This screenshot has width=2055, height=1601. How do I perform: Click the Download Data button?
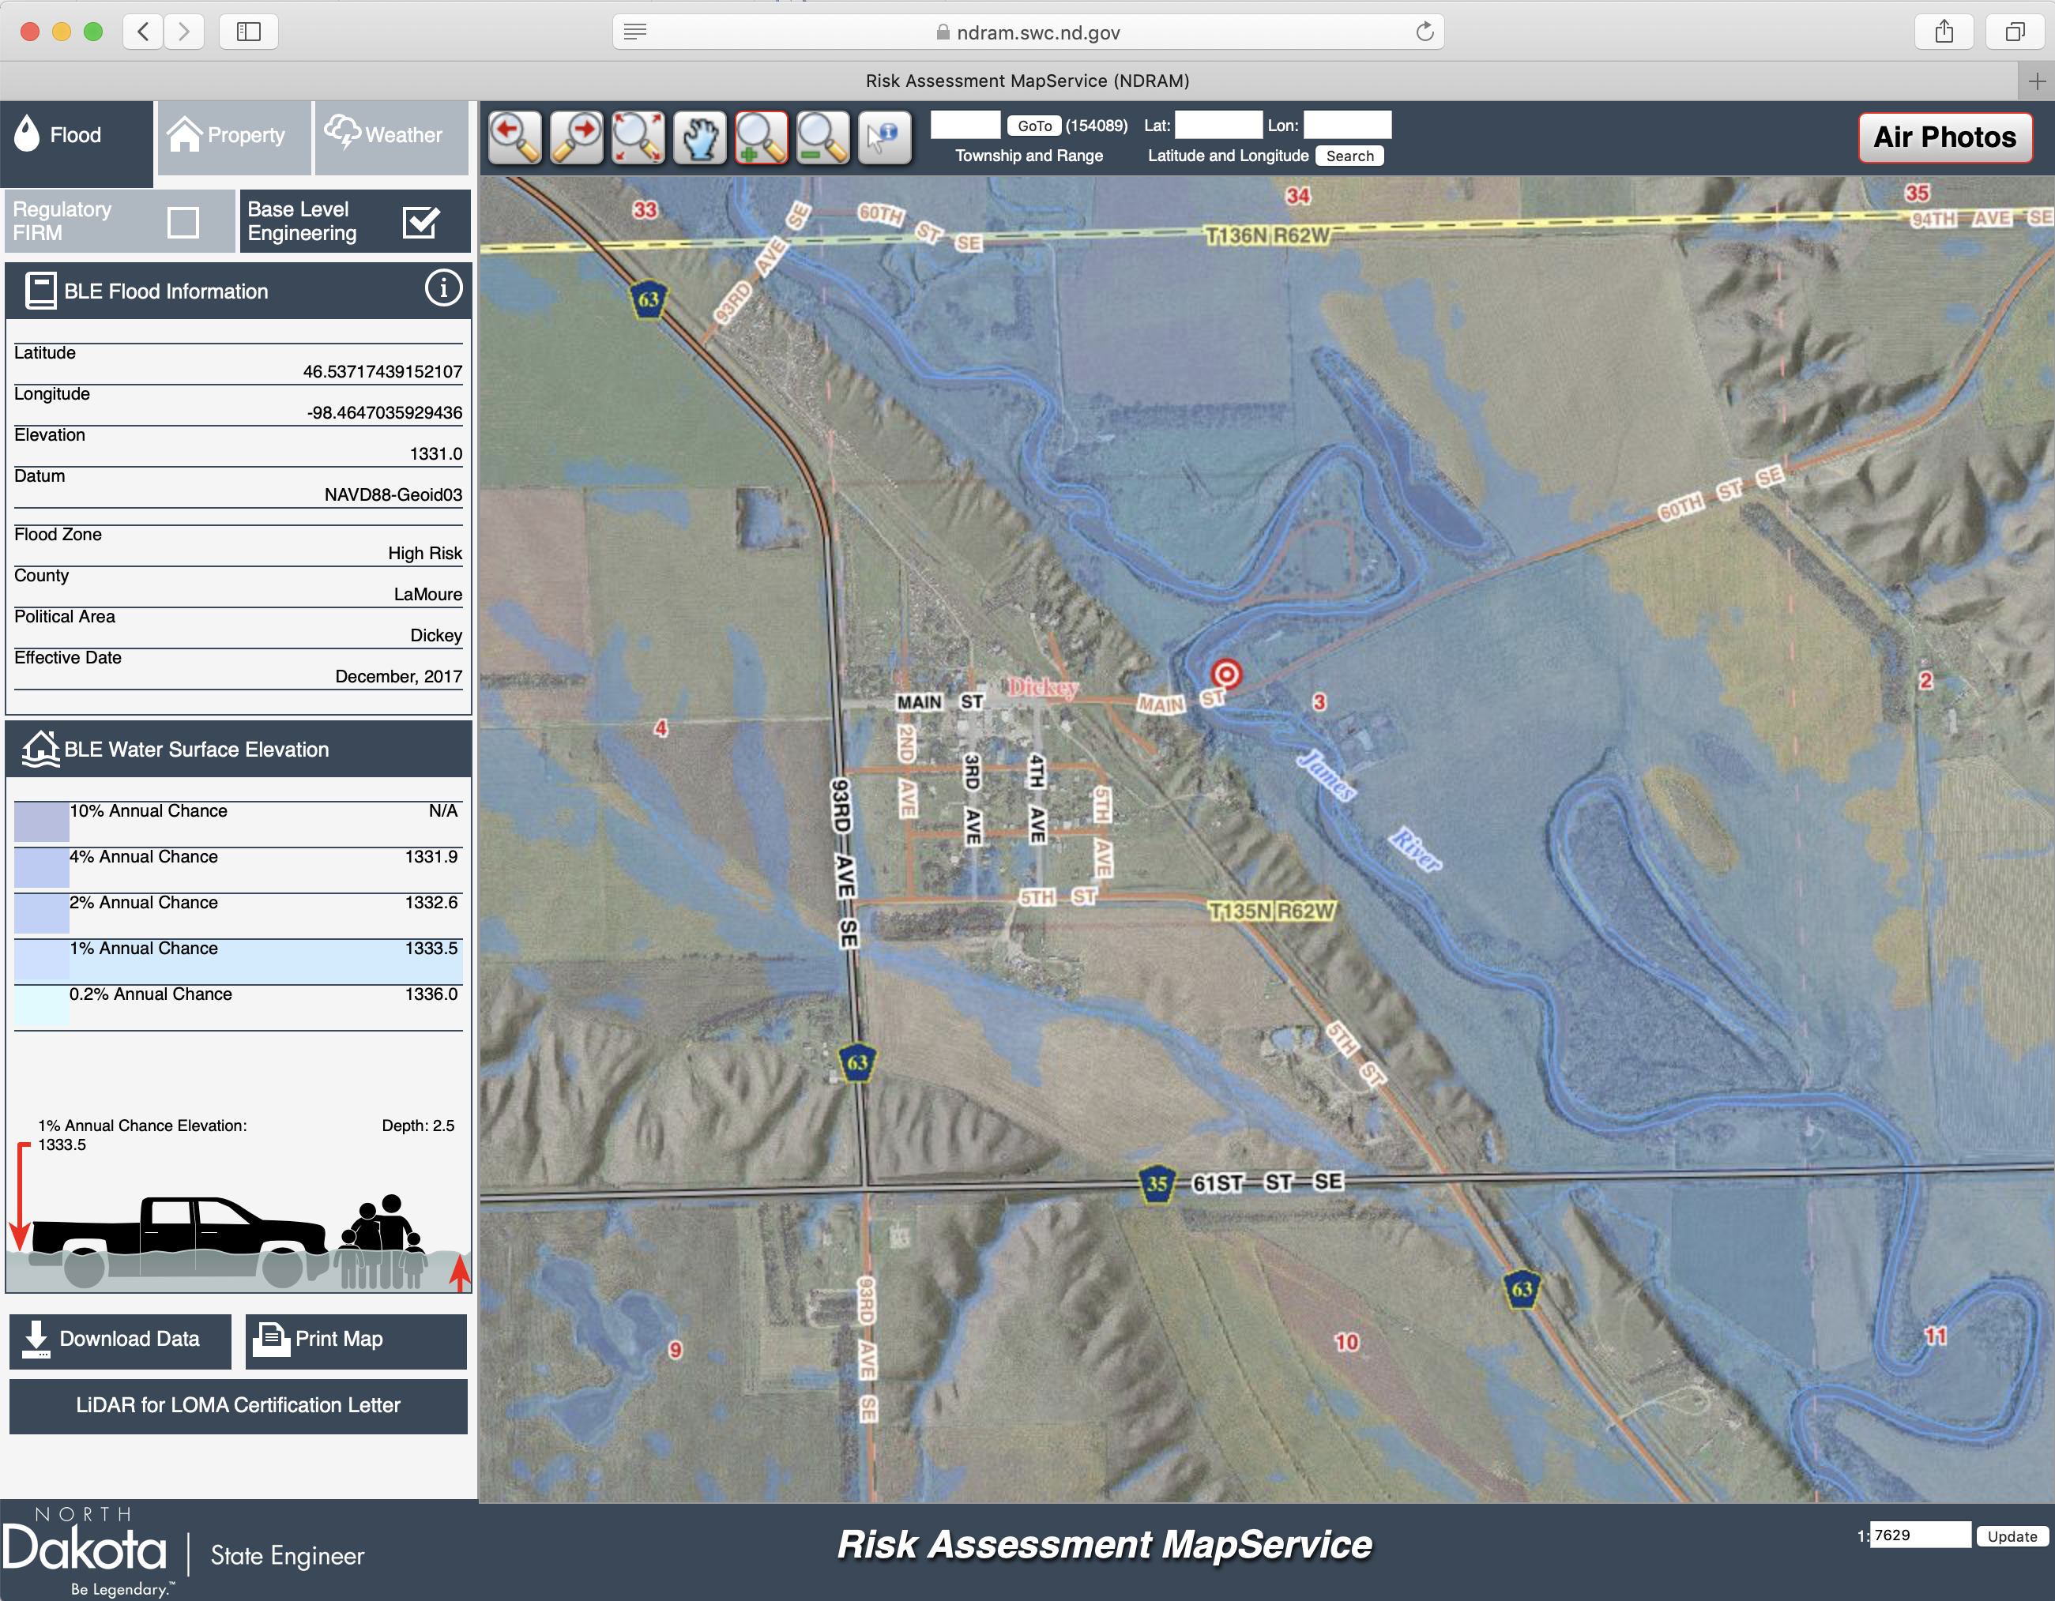[x=120, y=1340]
